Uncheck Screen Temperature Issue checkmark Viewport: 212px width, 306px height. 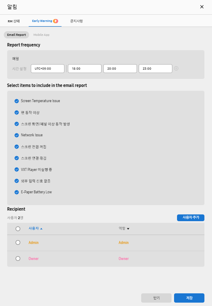(16, 101)
